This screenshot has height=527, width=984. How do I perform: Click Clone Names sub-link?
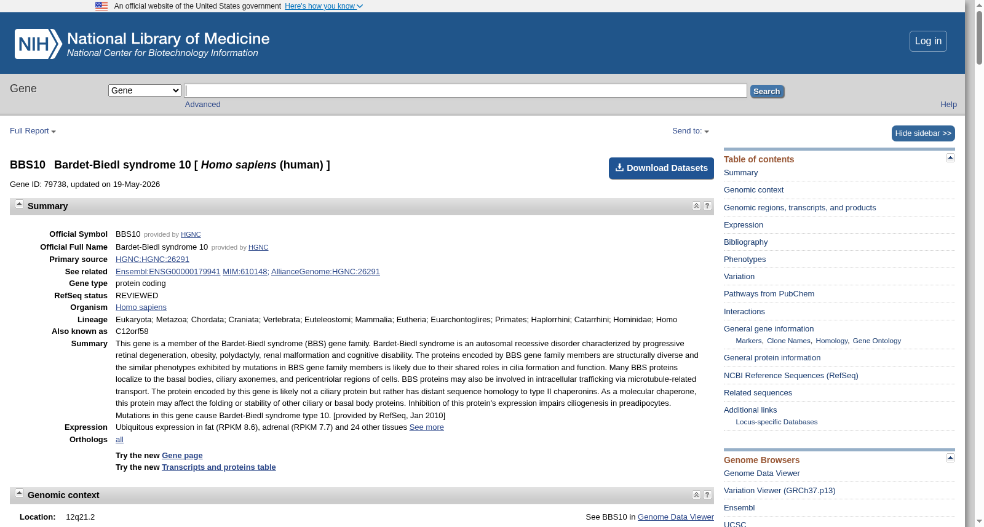(x=788, y=341)
